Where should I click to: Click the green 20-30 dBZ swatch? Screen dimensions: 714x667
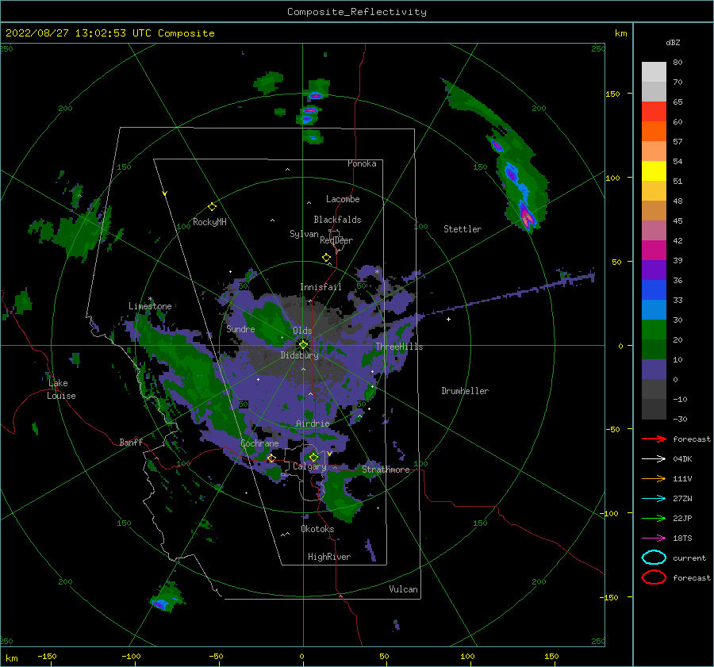coord(654,330)
